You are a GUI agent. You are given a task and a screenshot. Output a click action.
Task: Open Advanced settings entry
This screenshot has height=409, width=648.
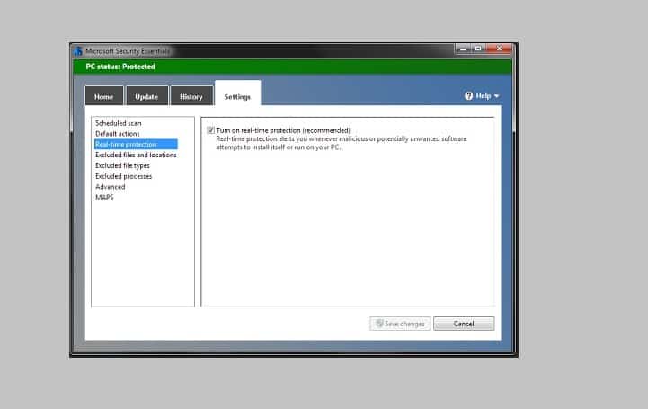110,187
